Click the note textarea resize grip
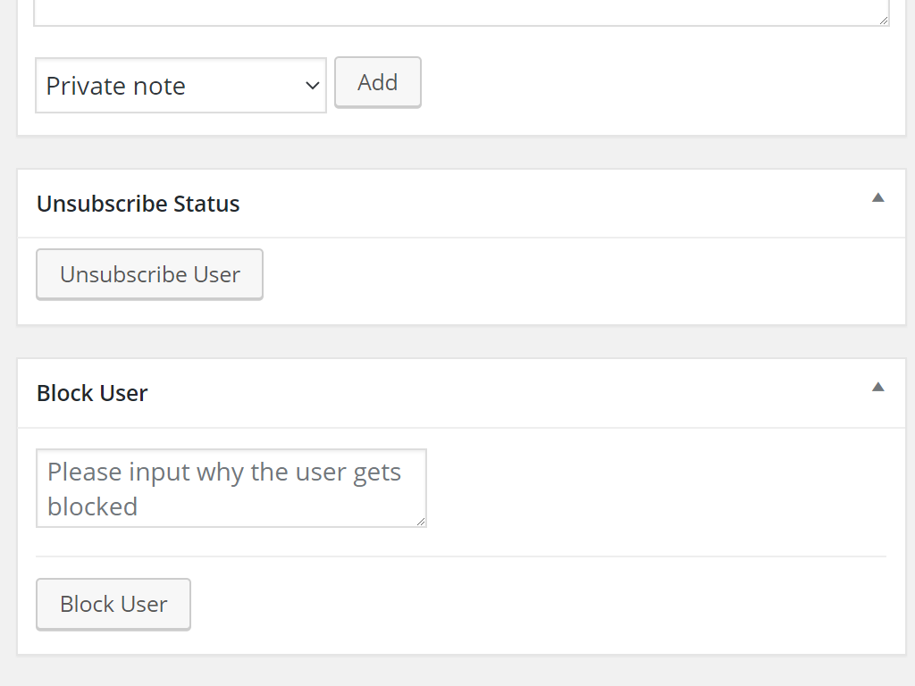This screenshot has width=915, height=686. (884, 20)
